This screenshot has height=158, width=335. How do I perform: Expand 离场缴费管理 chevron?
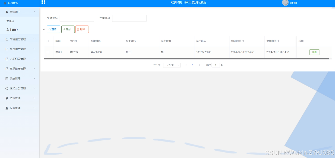click(34, 69)
